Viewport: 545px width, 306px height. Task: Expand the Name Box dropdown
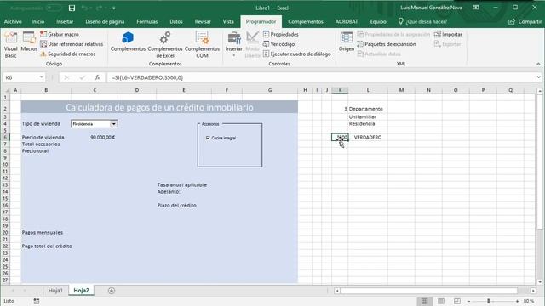click(x=42, y=77)
